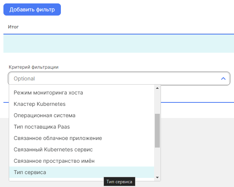Select Режим мониторинга хоста option
Screen dimensions: 234x187
(81, 93)
